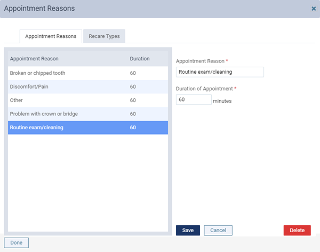The image size is (320, 252).
Task: Save the appointment reason changes
Action: (188, 230)
